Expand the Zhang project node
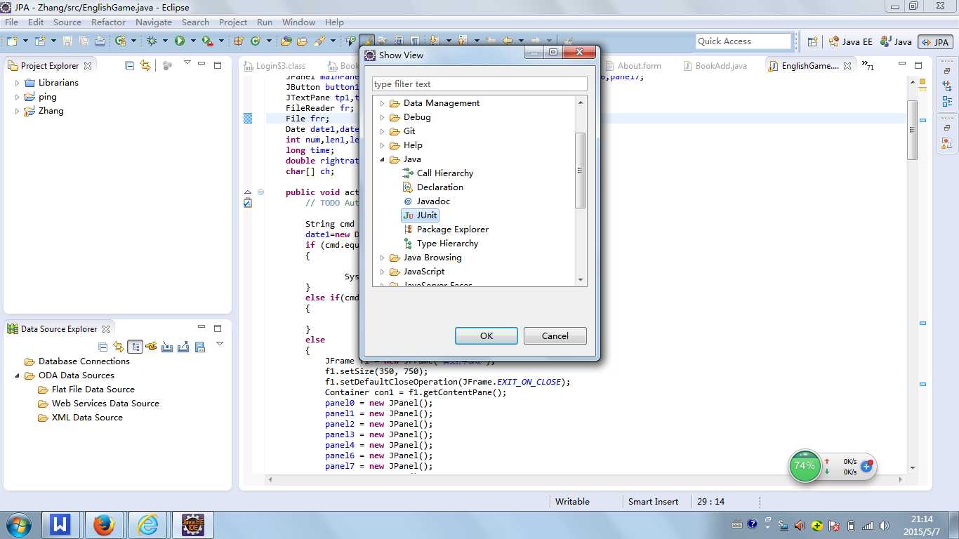 [x=18, y=111]
